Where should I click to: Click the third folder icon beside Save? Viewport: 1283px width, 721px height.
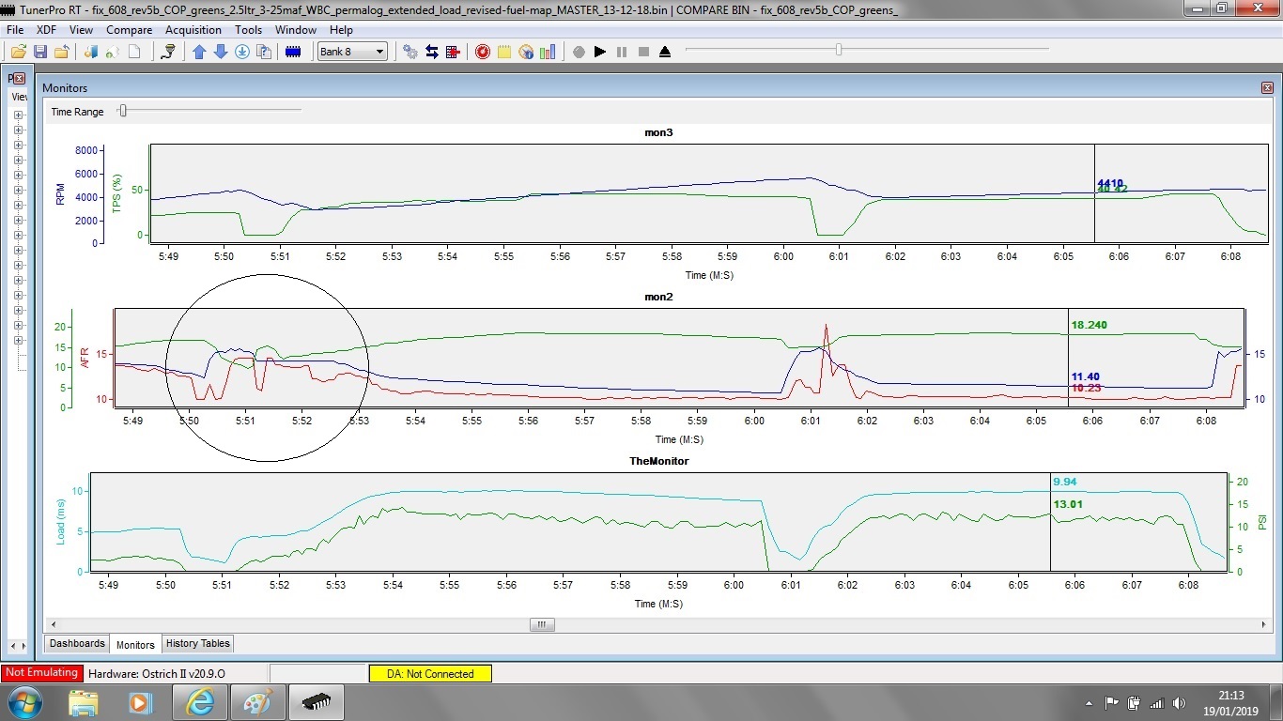click(x=61, y=52)
